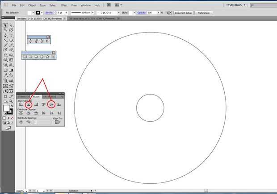This screenshot has height=194, width=277.
Task: Select the Pen tool in the toolbox
Action: tap(5, 35)
